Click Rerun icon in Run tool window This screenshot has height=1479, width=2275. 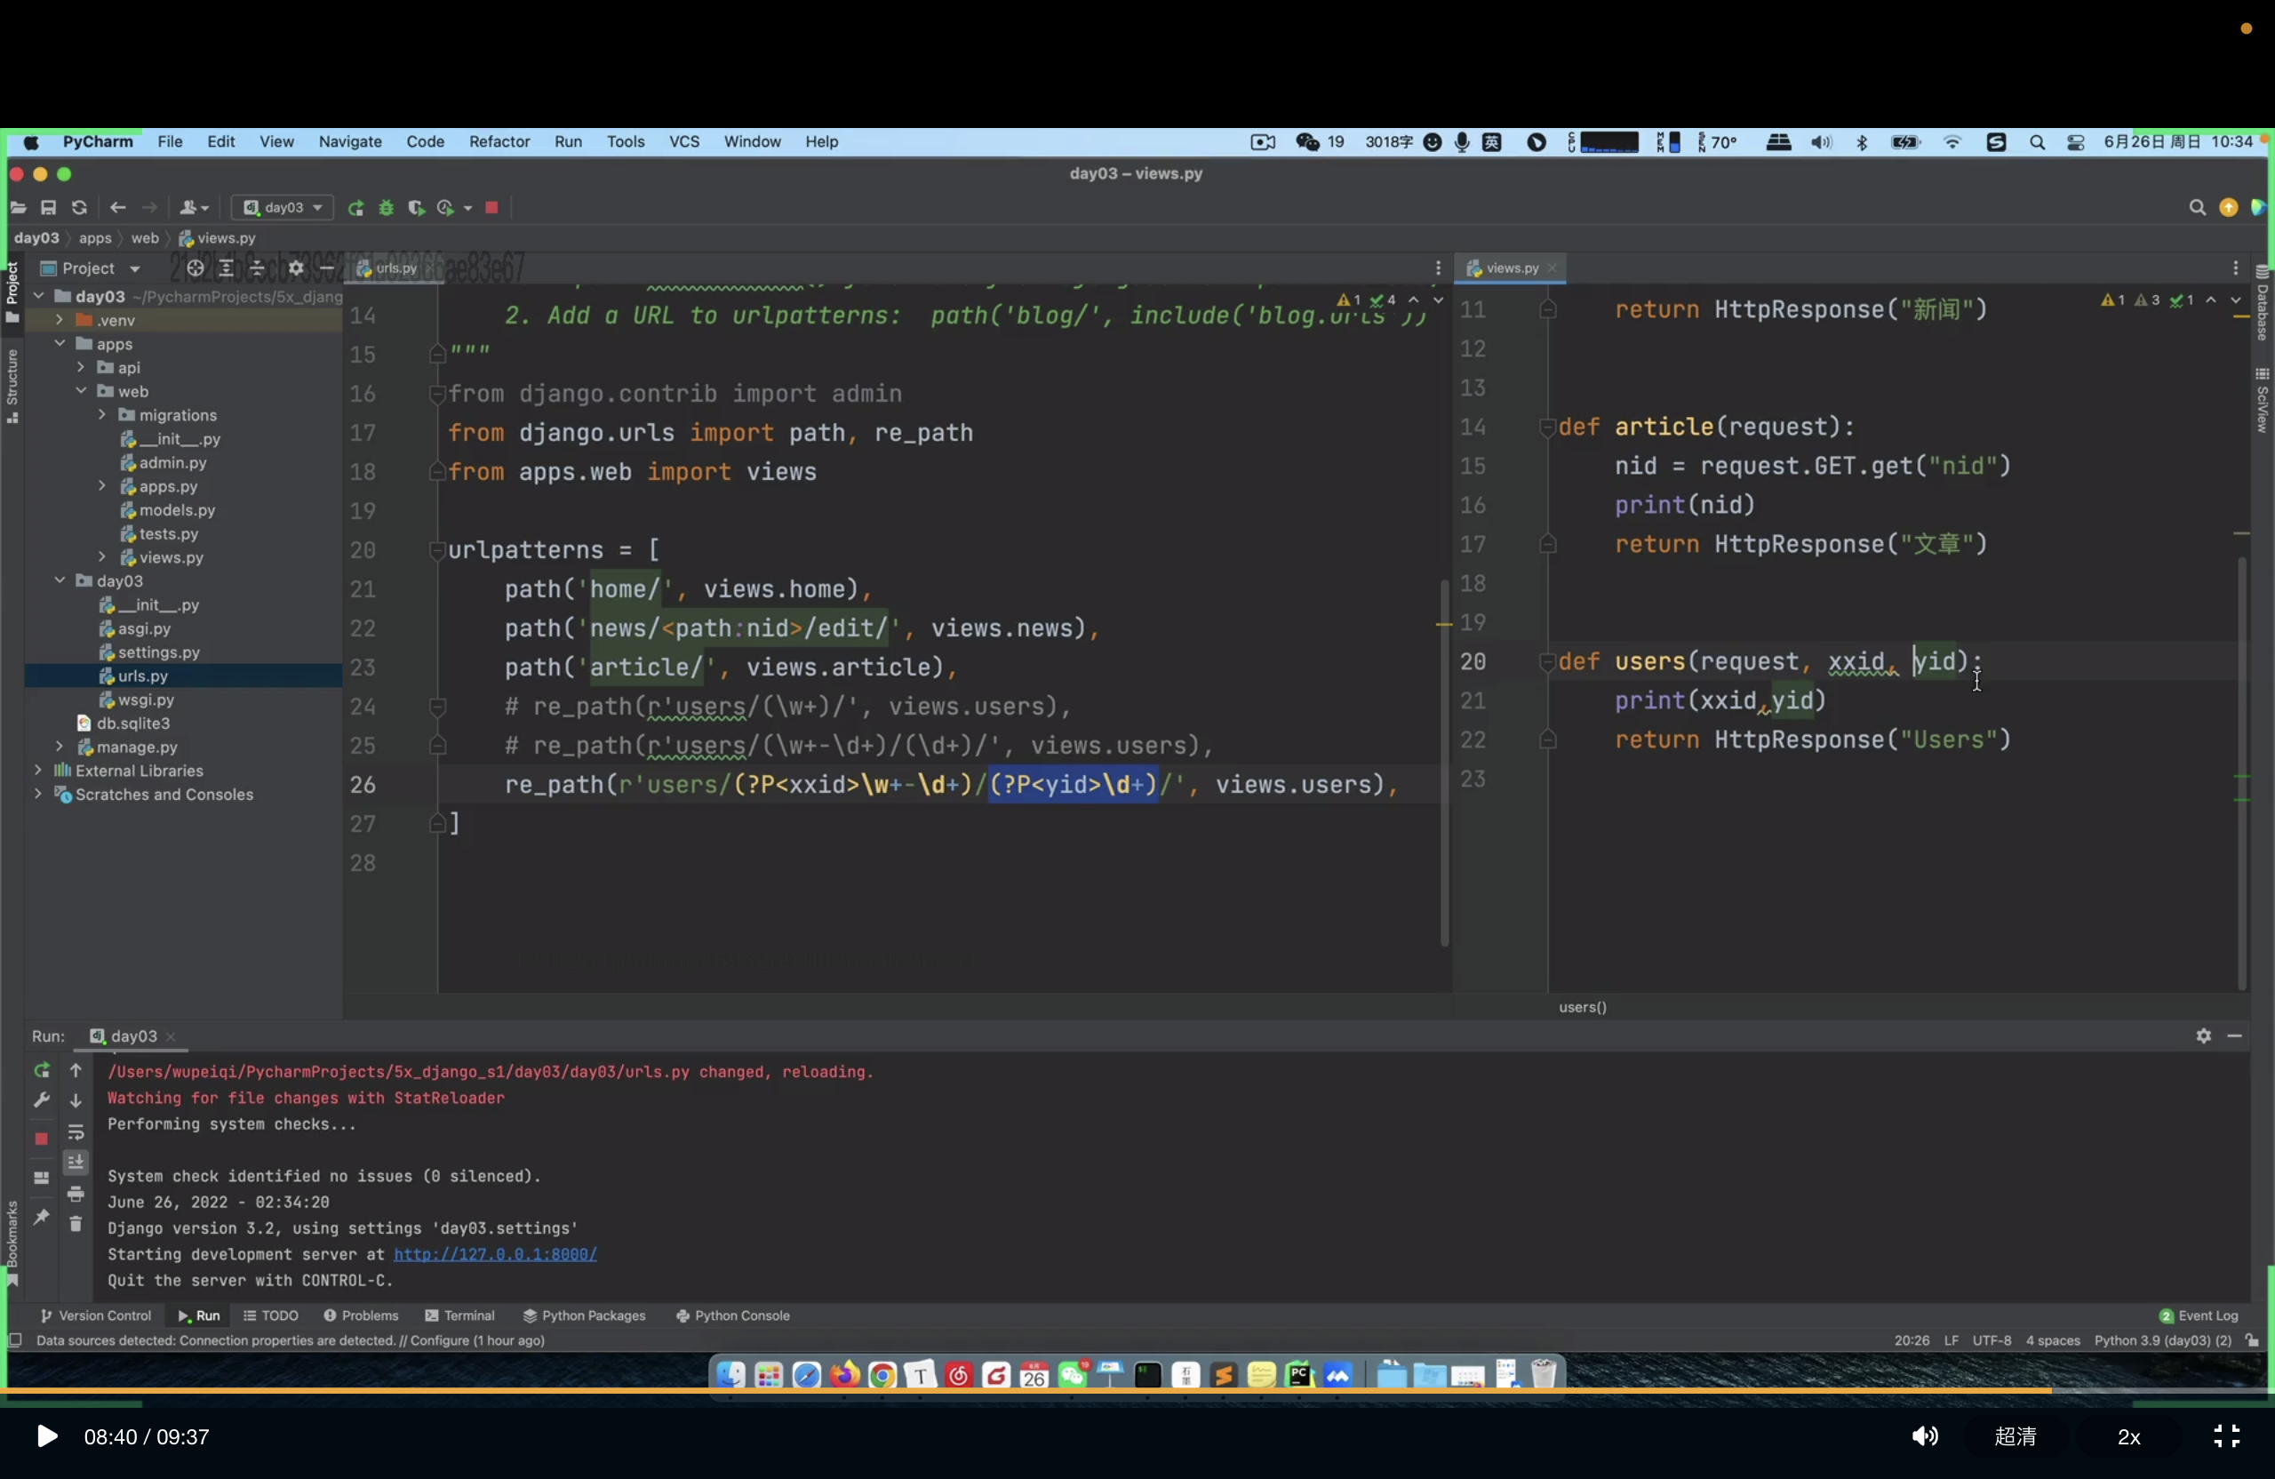[41, 1071]
